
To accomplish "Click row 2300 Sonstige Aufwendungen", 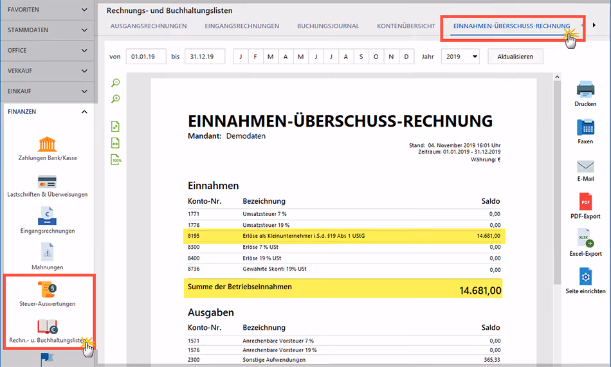I will tap(344, 359).
